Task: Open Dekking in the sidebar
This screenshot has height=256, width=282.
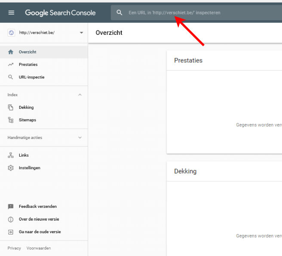Action: pos(44,107)
